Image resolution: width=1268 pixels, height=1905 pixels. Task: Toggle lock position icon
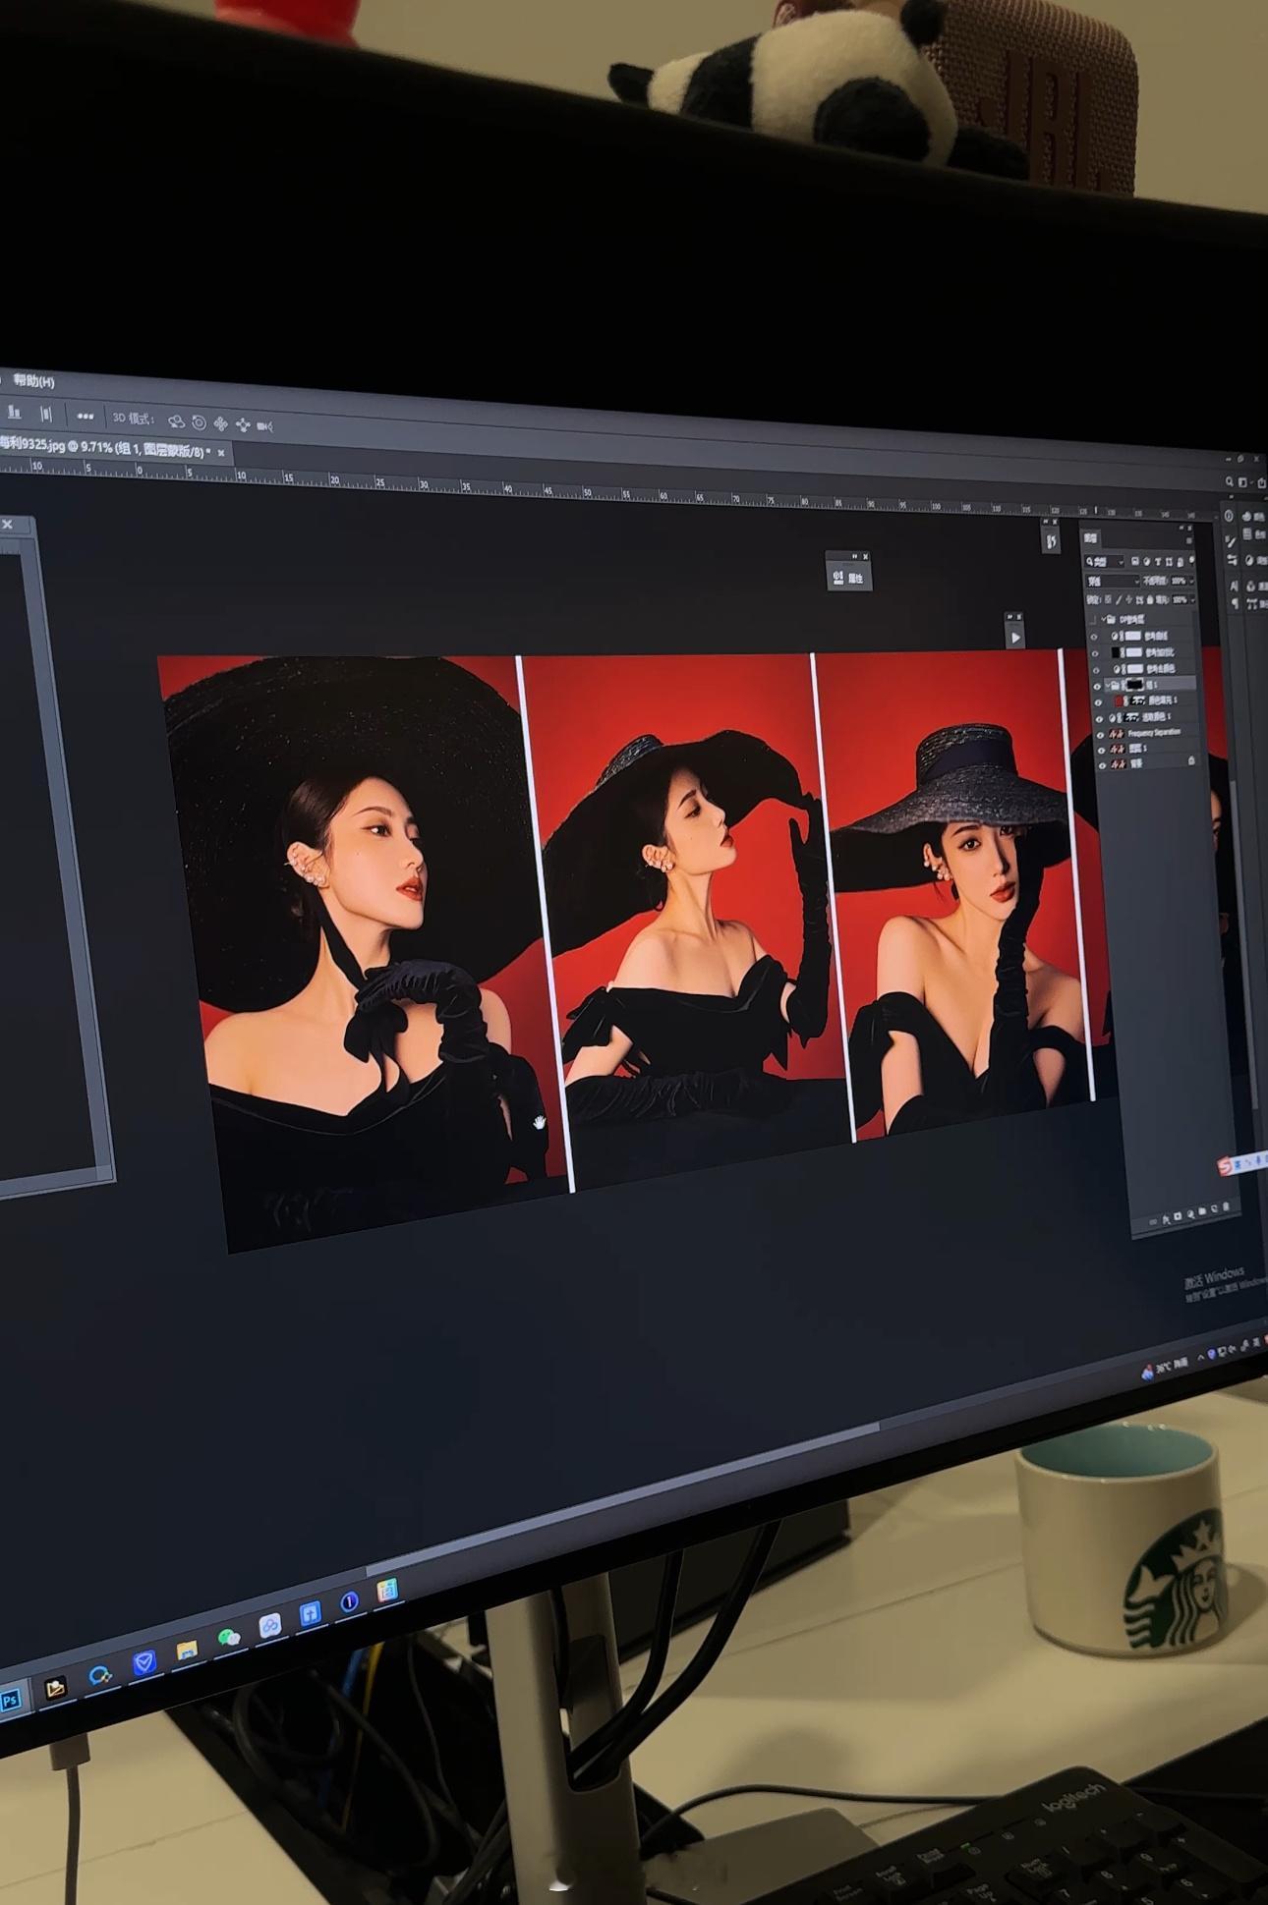pos(1129,598)
